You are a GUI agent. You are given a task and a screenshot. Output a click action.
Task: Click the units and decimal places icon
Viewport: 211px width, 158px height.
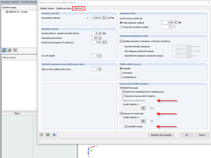48,135
